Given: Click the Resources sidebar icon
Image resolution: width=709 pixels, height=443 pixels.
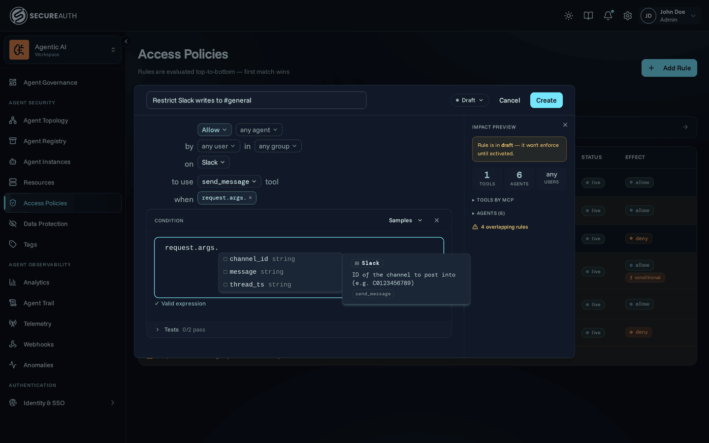Looking at the screenshot, I should [x=13, y=182].
